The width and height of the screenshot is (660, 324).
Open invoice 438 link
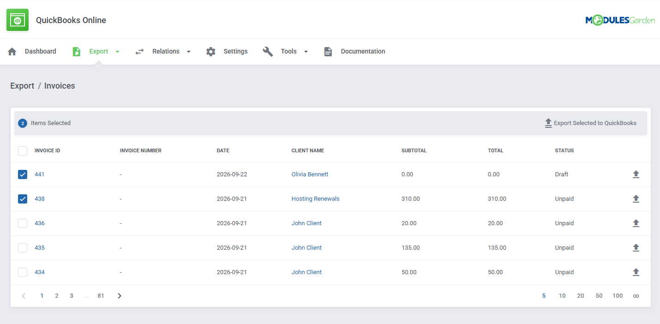pyautogui.click(x=40, y=199)
